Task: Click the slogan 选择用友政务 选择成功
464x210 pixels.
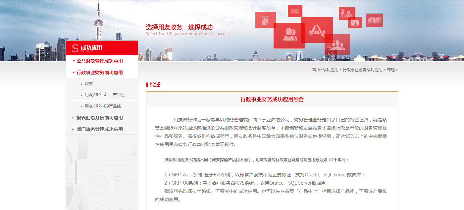Action: coord(179,27)
